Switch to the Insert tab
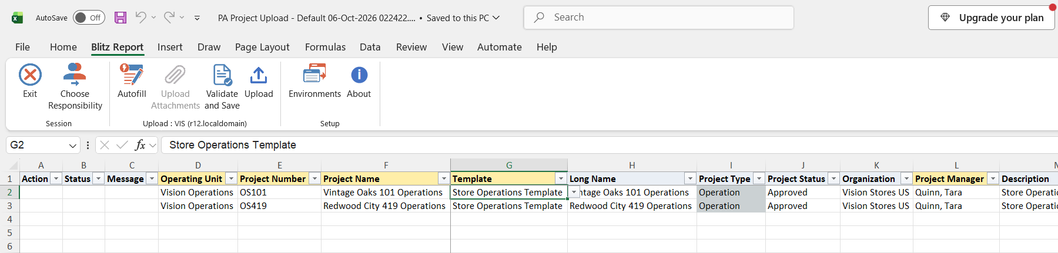Image resolution: width=1058 pixels, height=253 pixels. (170, 47)
